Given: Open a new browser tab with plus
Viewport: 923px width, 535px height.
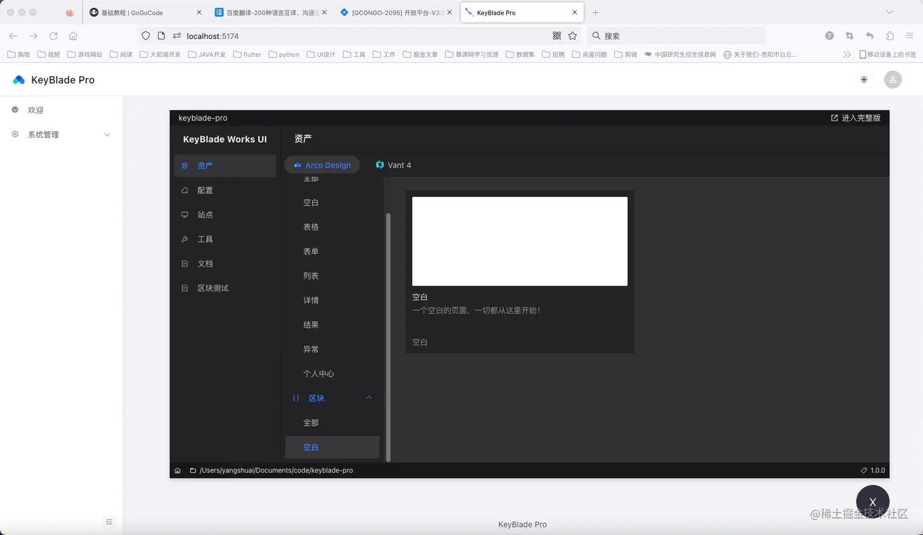Looking at the screenshot, I should tap(595, 12).
